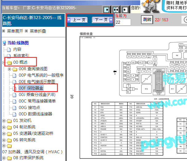187x161 pixels.
Task: Click the folder icon of 06 转向系统
Action: (x=9, y=140)
